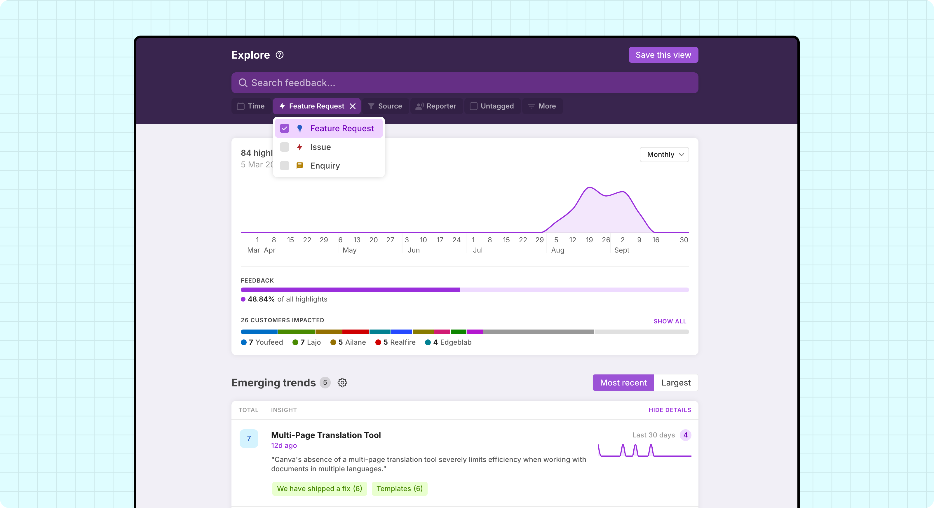Uncheck the Feature Request checkbox
Viewport: 934px width, 508px height.
[285, 128]
